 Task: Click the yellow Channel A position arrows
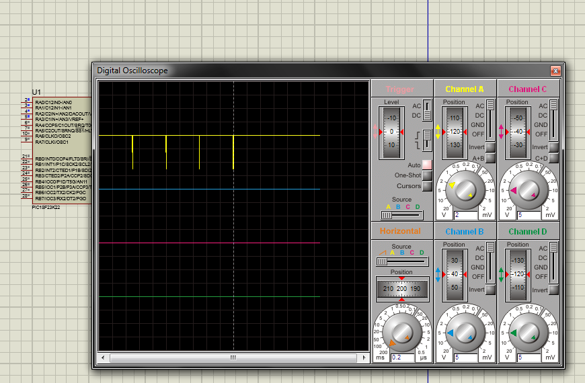coord(438,132)
